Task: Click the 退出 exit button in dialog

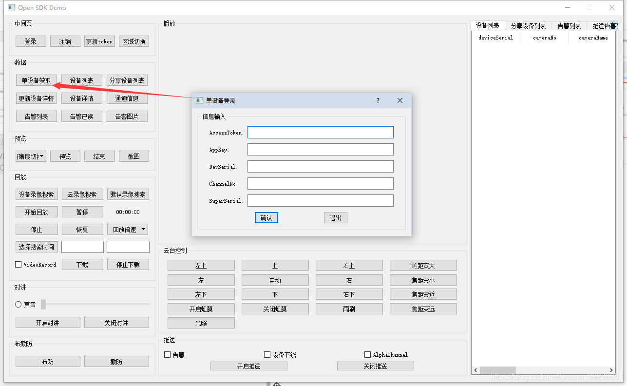Action: pos(336,218)
